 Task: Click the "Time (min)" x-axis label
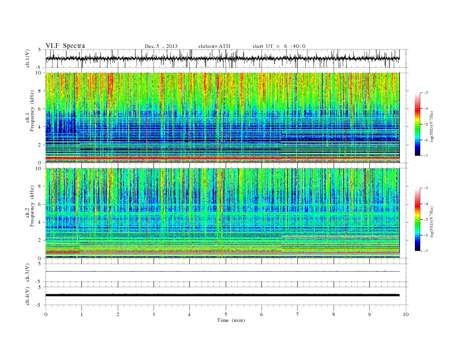pos(231,320)
